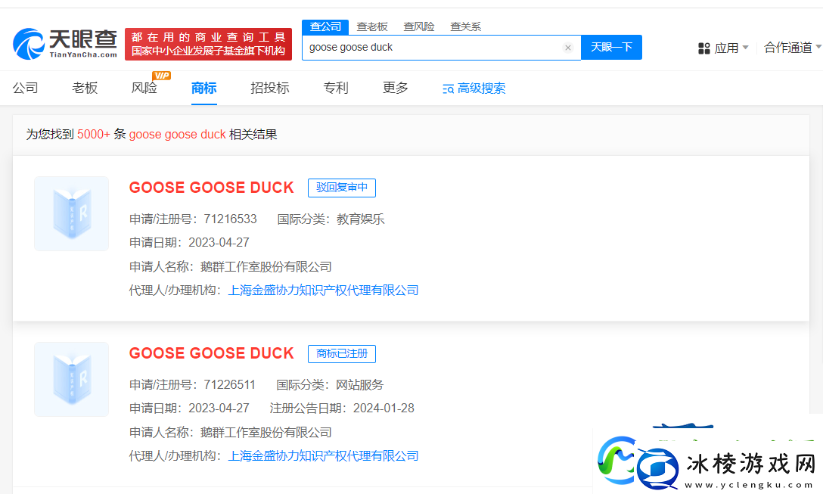Click the clear × icon in search box

click(568, 47)
